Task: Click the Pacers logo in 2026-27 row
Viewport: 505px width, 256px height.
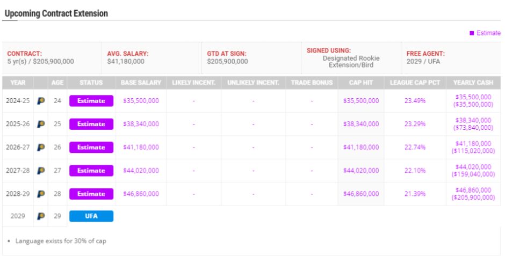Action: pyautogui.click(x=41, y=147)
